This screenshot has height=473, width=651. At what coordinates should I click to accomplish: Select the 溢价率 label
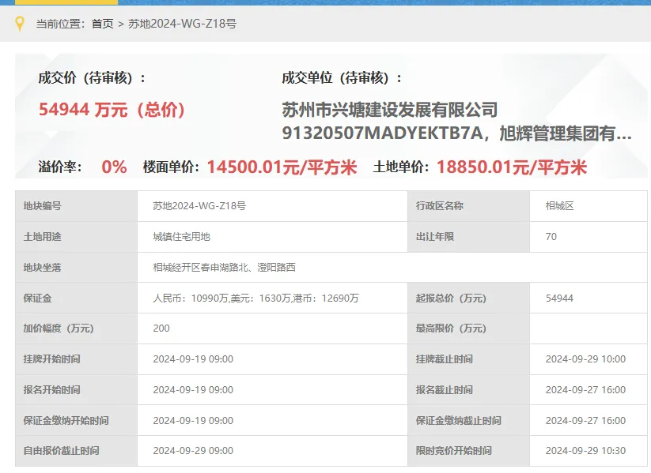click(x=60, y=167)
